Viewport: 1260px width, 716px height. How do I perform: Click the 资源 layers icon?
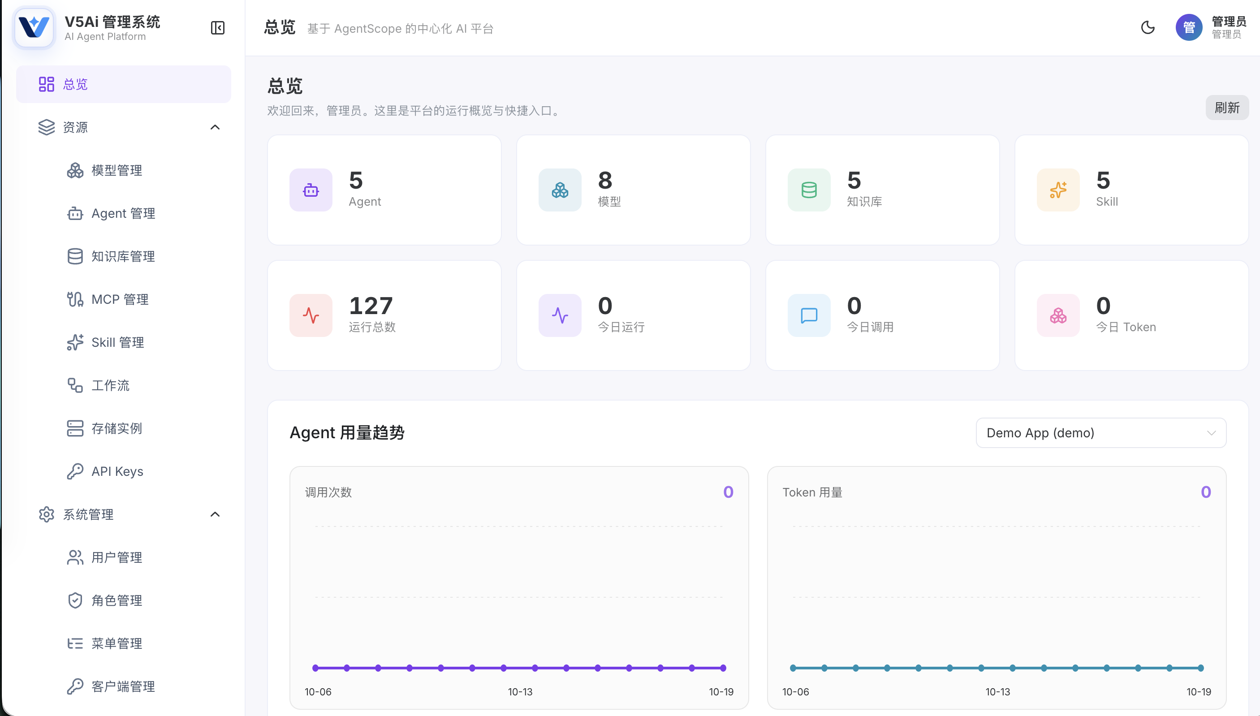[x=46, y=127]
